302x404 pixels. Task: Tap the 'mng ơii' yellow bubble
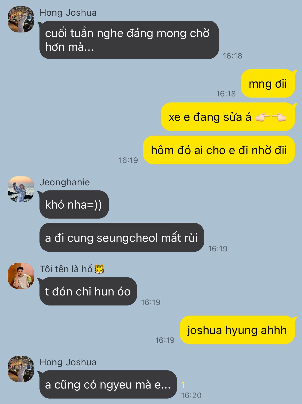click(268, 84)
